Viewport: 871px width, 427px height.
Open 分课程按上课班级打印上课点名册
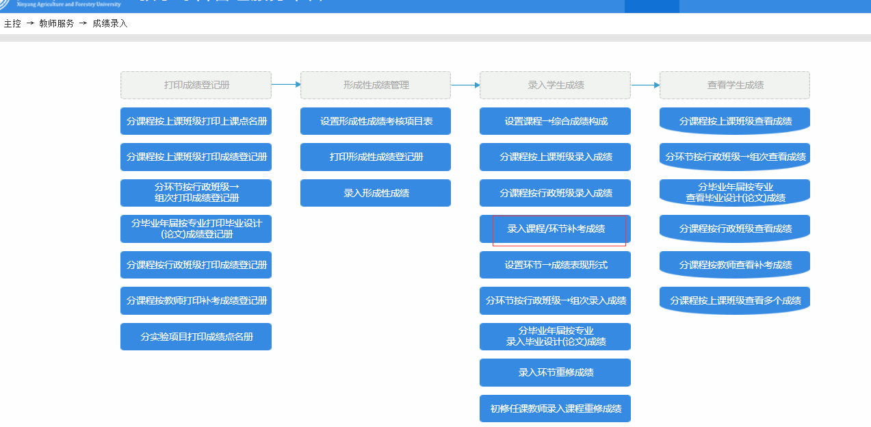tap(196, 121)
